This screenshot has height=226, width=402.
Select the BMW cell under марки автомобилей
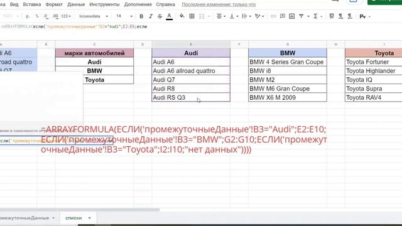coord(94,71)
